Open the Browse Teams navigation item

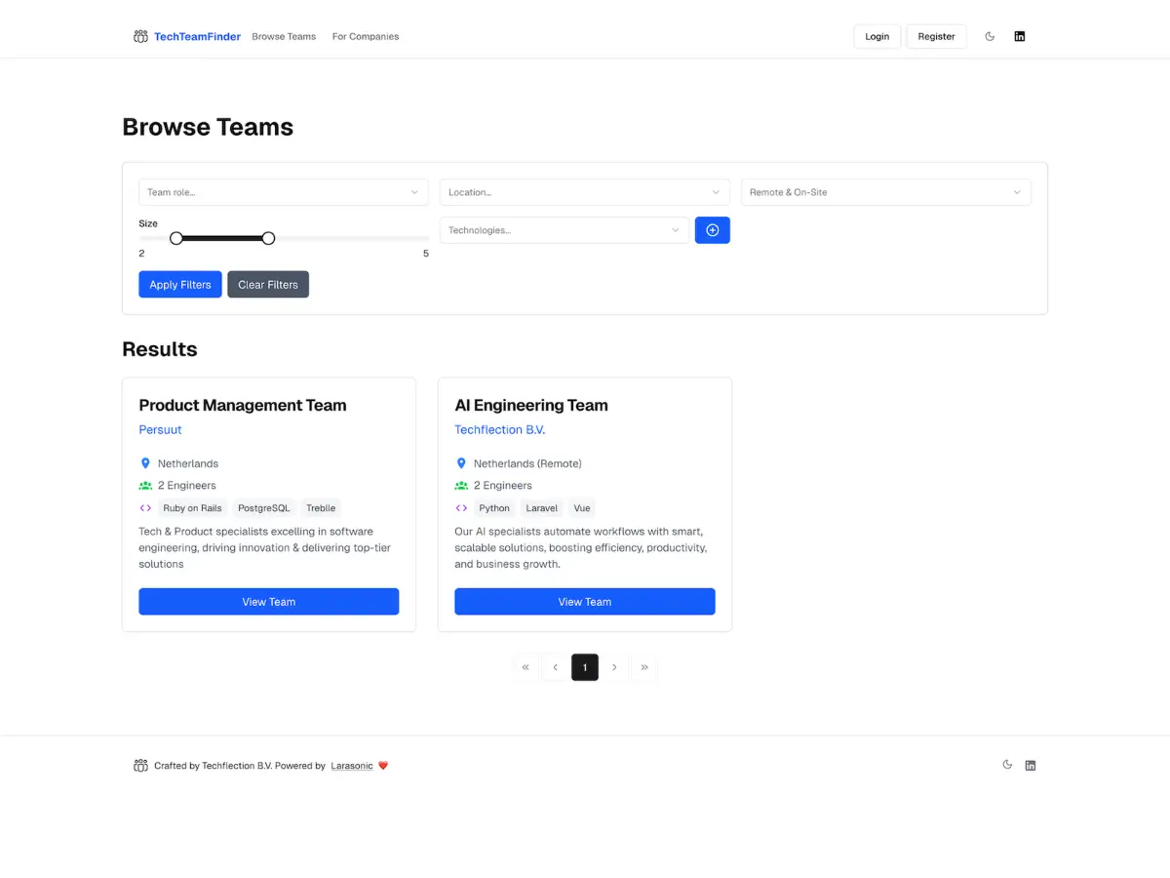click(284, 36)
